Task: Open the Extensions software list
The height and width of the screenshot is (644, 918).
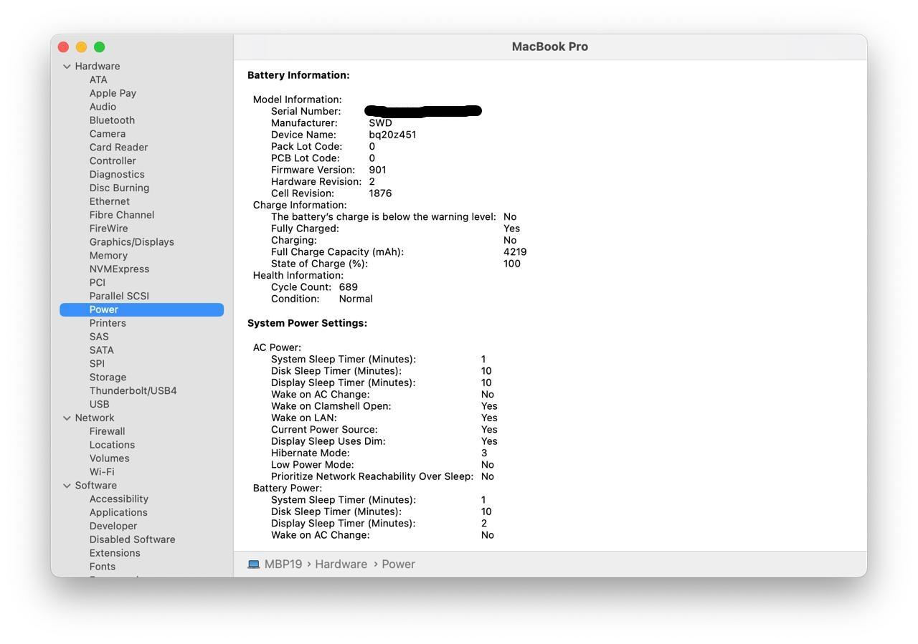Action: tap(115, 553)
